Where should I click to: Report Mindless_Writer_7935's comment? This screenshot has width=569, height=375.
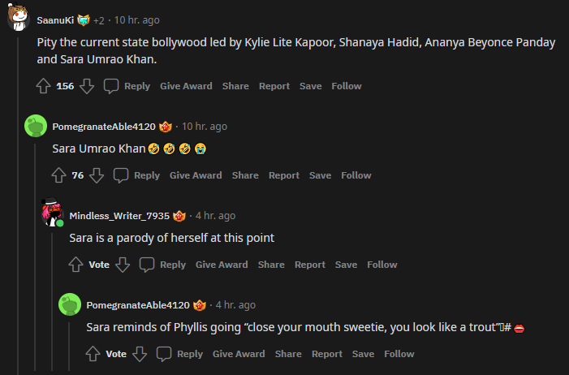310,265
